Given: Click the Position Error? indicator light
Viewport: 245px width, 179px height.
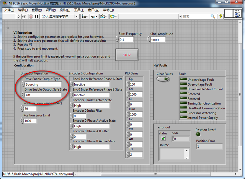Looking at the screenshot, I should pyautogui.click(x=198, y=134).
